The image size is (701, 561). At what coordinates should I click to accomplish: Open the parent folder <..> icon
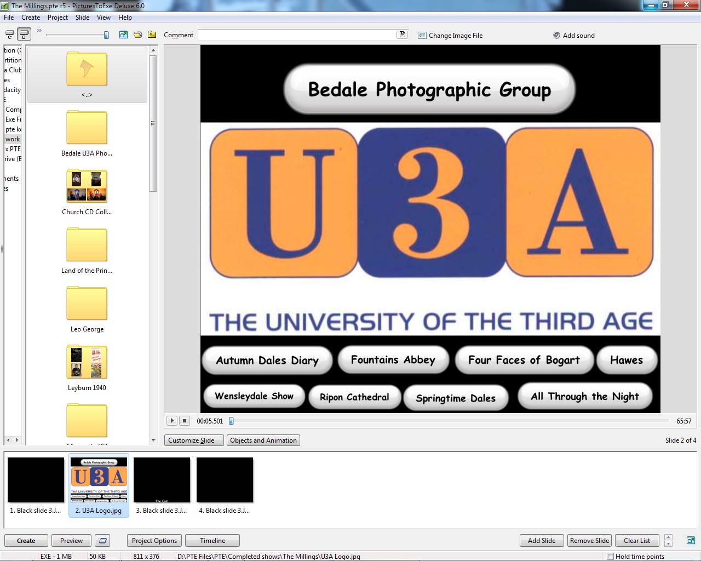(x=87, y=74)
